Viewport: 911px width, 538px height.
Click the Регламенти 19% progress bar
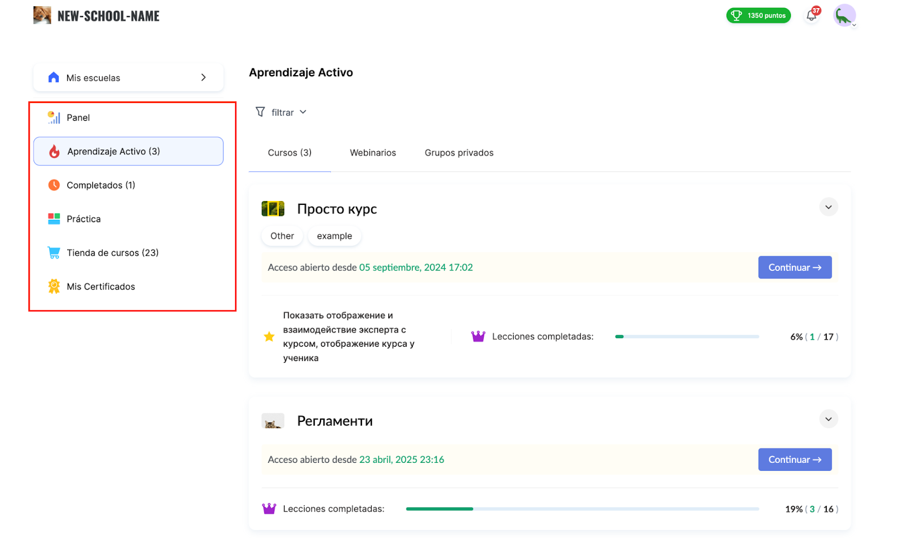582,509
